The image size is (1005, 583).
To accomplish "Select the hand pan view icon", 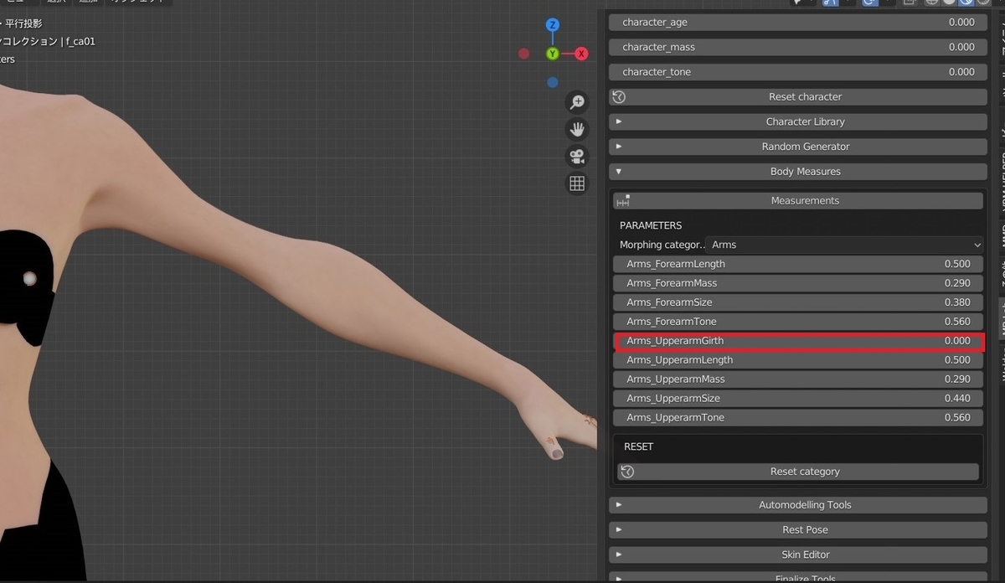I will pyautogui.click(x=577, y=129).
